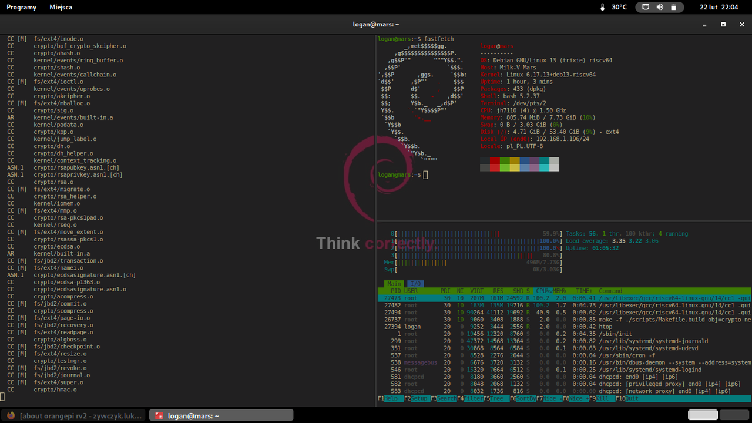Switch to the I/O tab in htop
Viewport: 752px width, 423px height.
[x=415, y=284]
